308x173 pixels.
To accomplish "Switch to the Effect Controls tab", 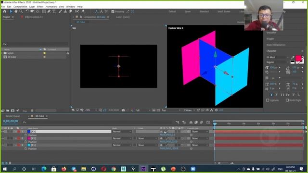I will [x=34, y=17].
